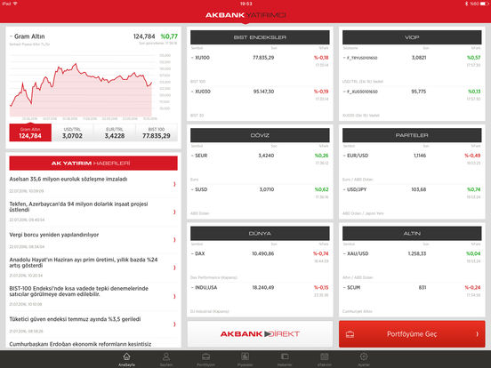Expand chevron for Vergi borcu news
Image resolution: width=491 pixels, height=368 pixels.
click(x=174, y=240)
